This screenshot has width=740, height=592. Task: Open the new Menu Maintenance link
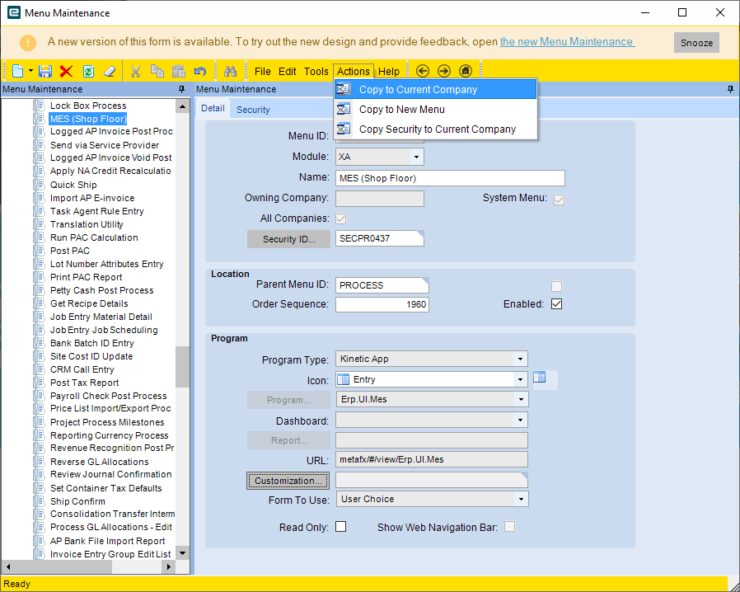pos(567,41)
